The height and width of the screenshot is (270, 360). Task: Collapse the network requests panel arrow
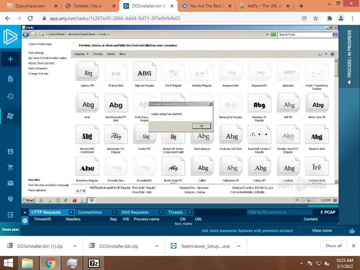[x=25, y=212]
